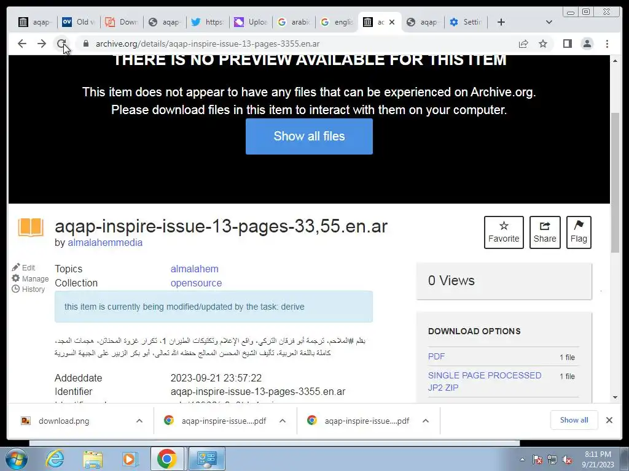Screen dimensions: 629x471
Task: Close the active archive.org tab
Action: (x=392, y=22)
